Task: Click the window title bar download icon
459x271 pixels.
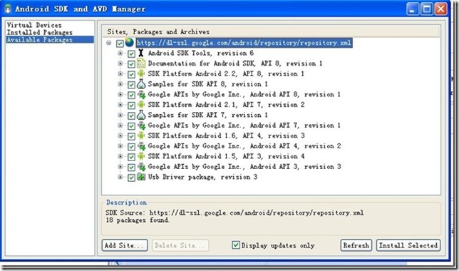Action: (8, 9)
